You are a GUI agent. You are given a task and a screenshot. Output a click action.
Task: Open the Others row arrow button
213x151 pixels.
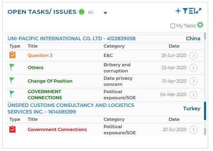click(x=193, y=68)
